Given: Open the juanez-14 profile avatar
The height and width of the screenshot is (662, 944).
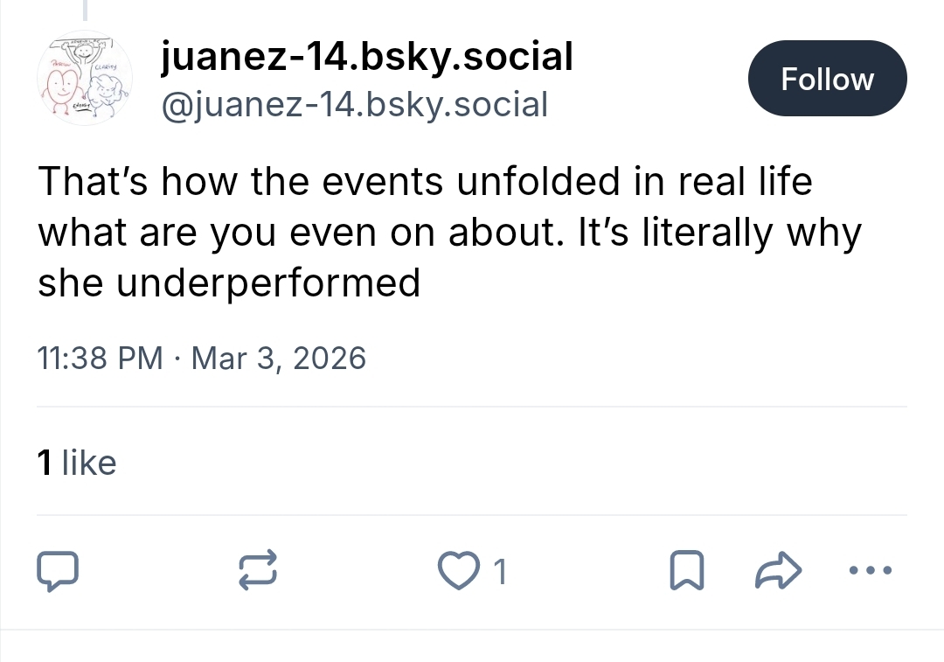Looking at the screenshot, I should (x=85, y=81).
